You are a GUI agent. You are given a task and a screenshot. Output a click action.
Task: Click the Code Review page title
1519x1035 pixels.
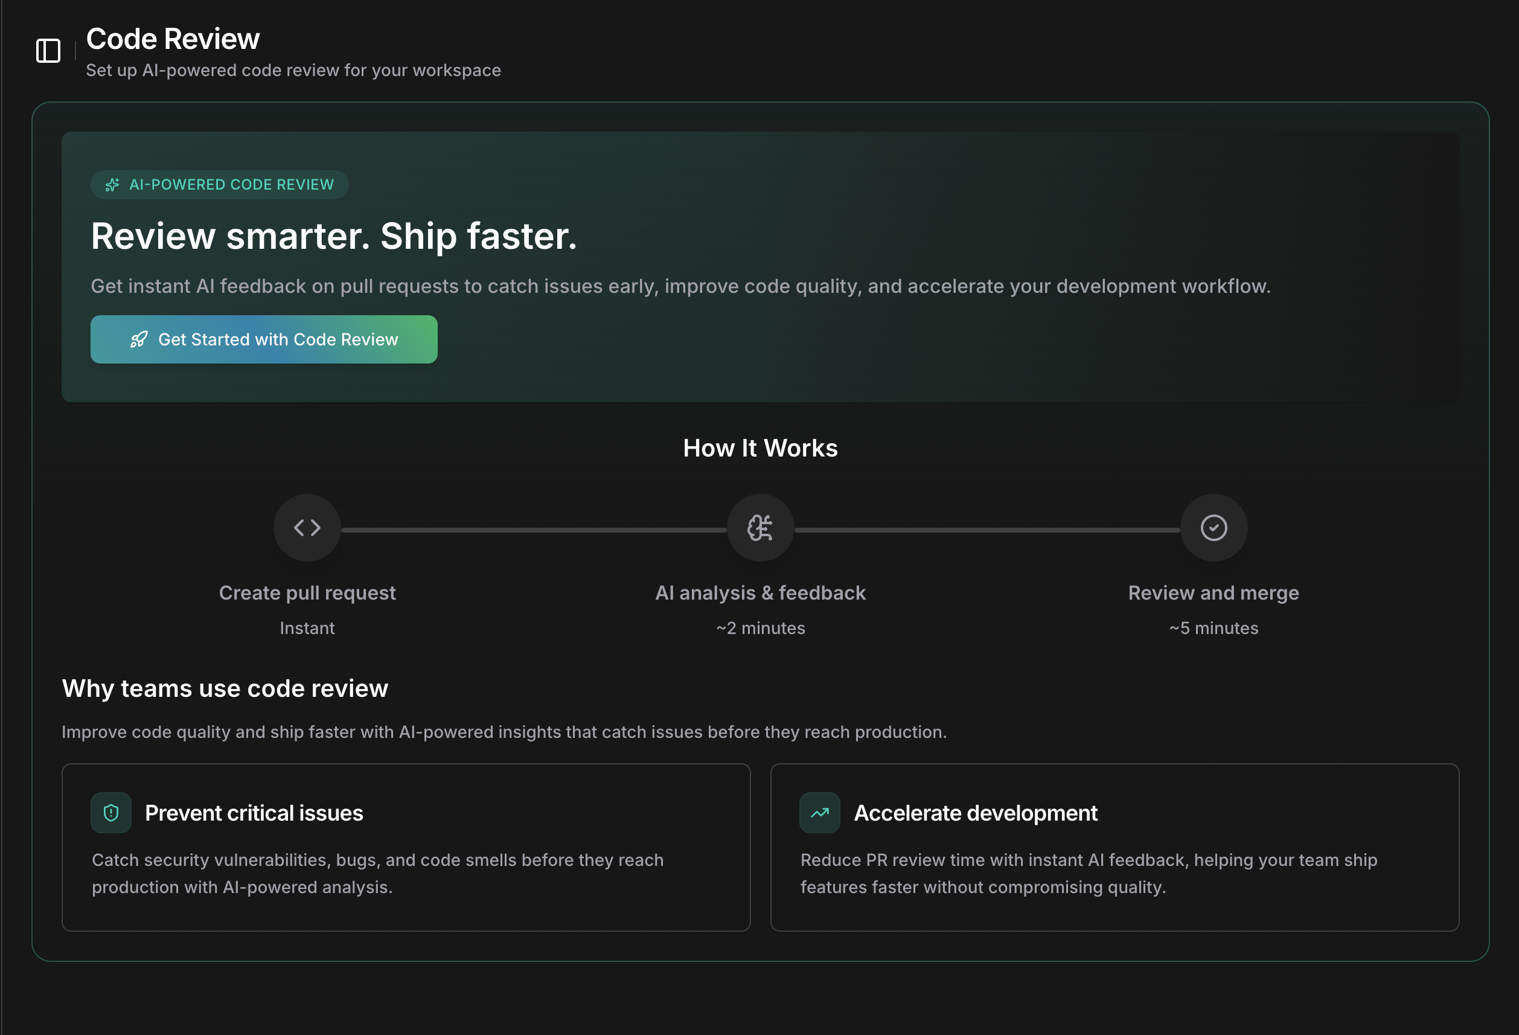coord(173,38)
